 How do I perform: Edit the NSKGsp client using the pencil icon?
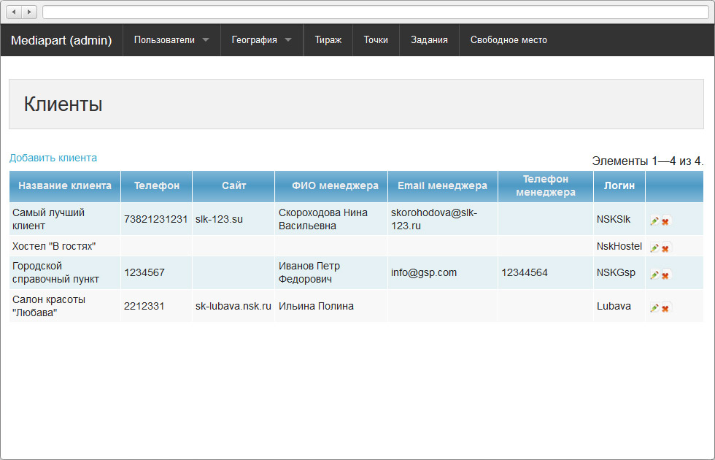654,275
